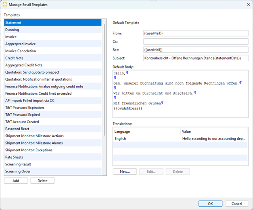Viewport: 253px width, 210px height.
Task: Create a new translation with New...
Action: [125, 172]
